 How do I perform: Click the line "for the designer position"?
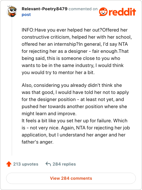point(73,99)
